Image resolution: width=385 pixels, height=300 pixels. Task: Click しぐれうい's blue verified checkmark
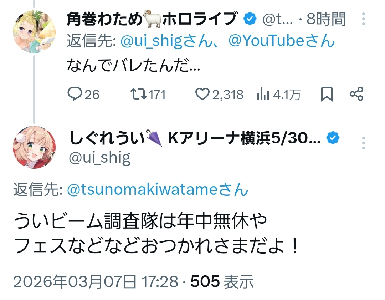333,138
